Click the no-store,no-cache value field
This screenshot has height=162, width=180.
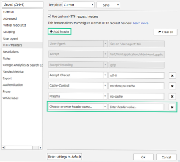point(136,86)
